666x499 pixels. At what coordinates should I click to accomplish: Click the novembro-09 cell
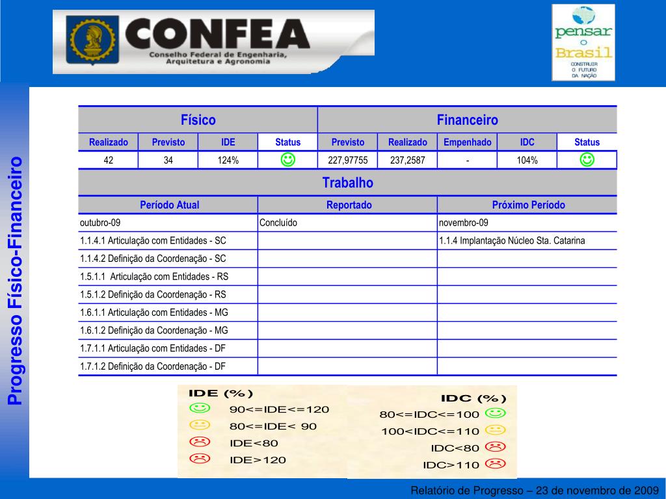[527, 223]
